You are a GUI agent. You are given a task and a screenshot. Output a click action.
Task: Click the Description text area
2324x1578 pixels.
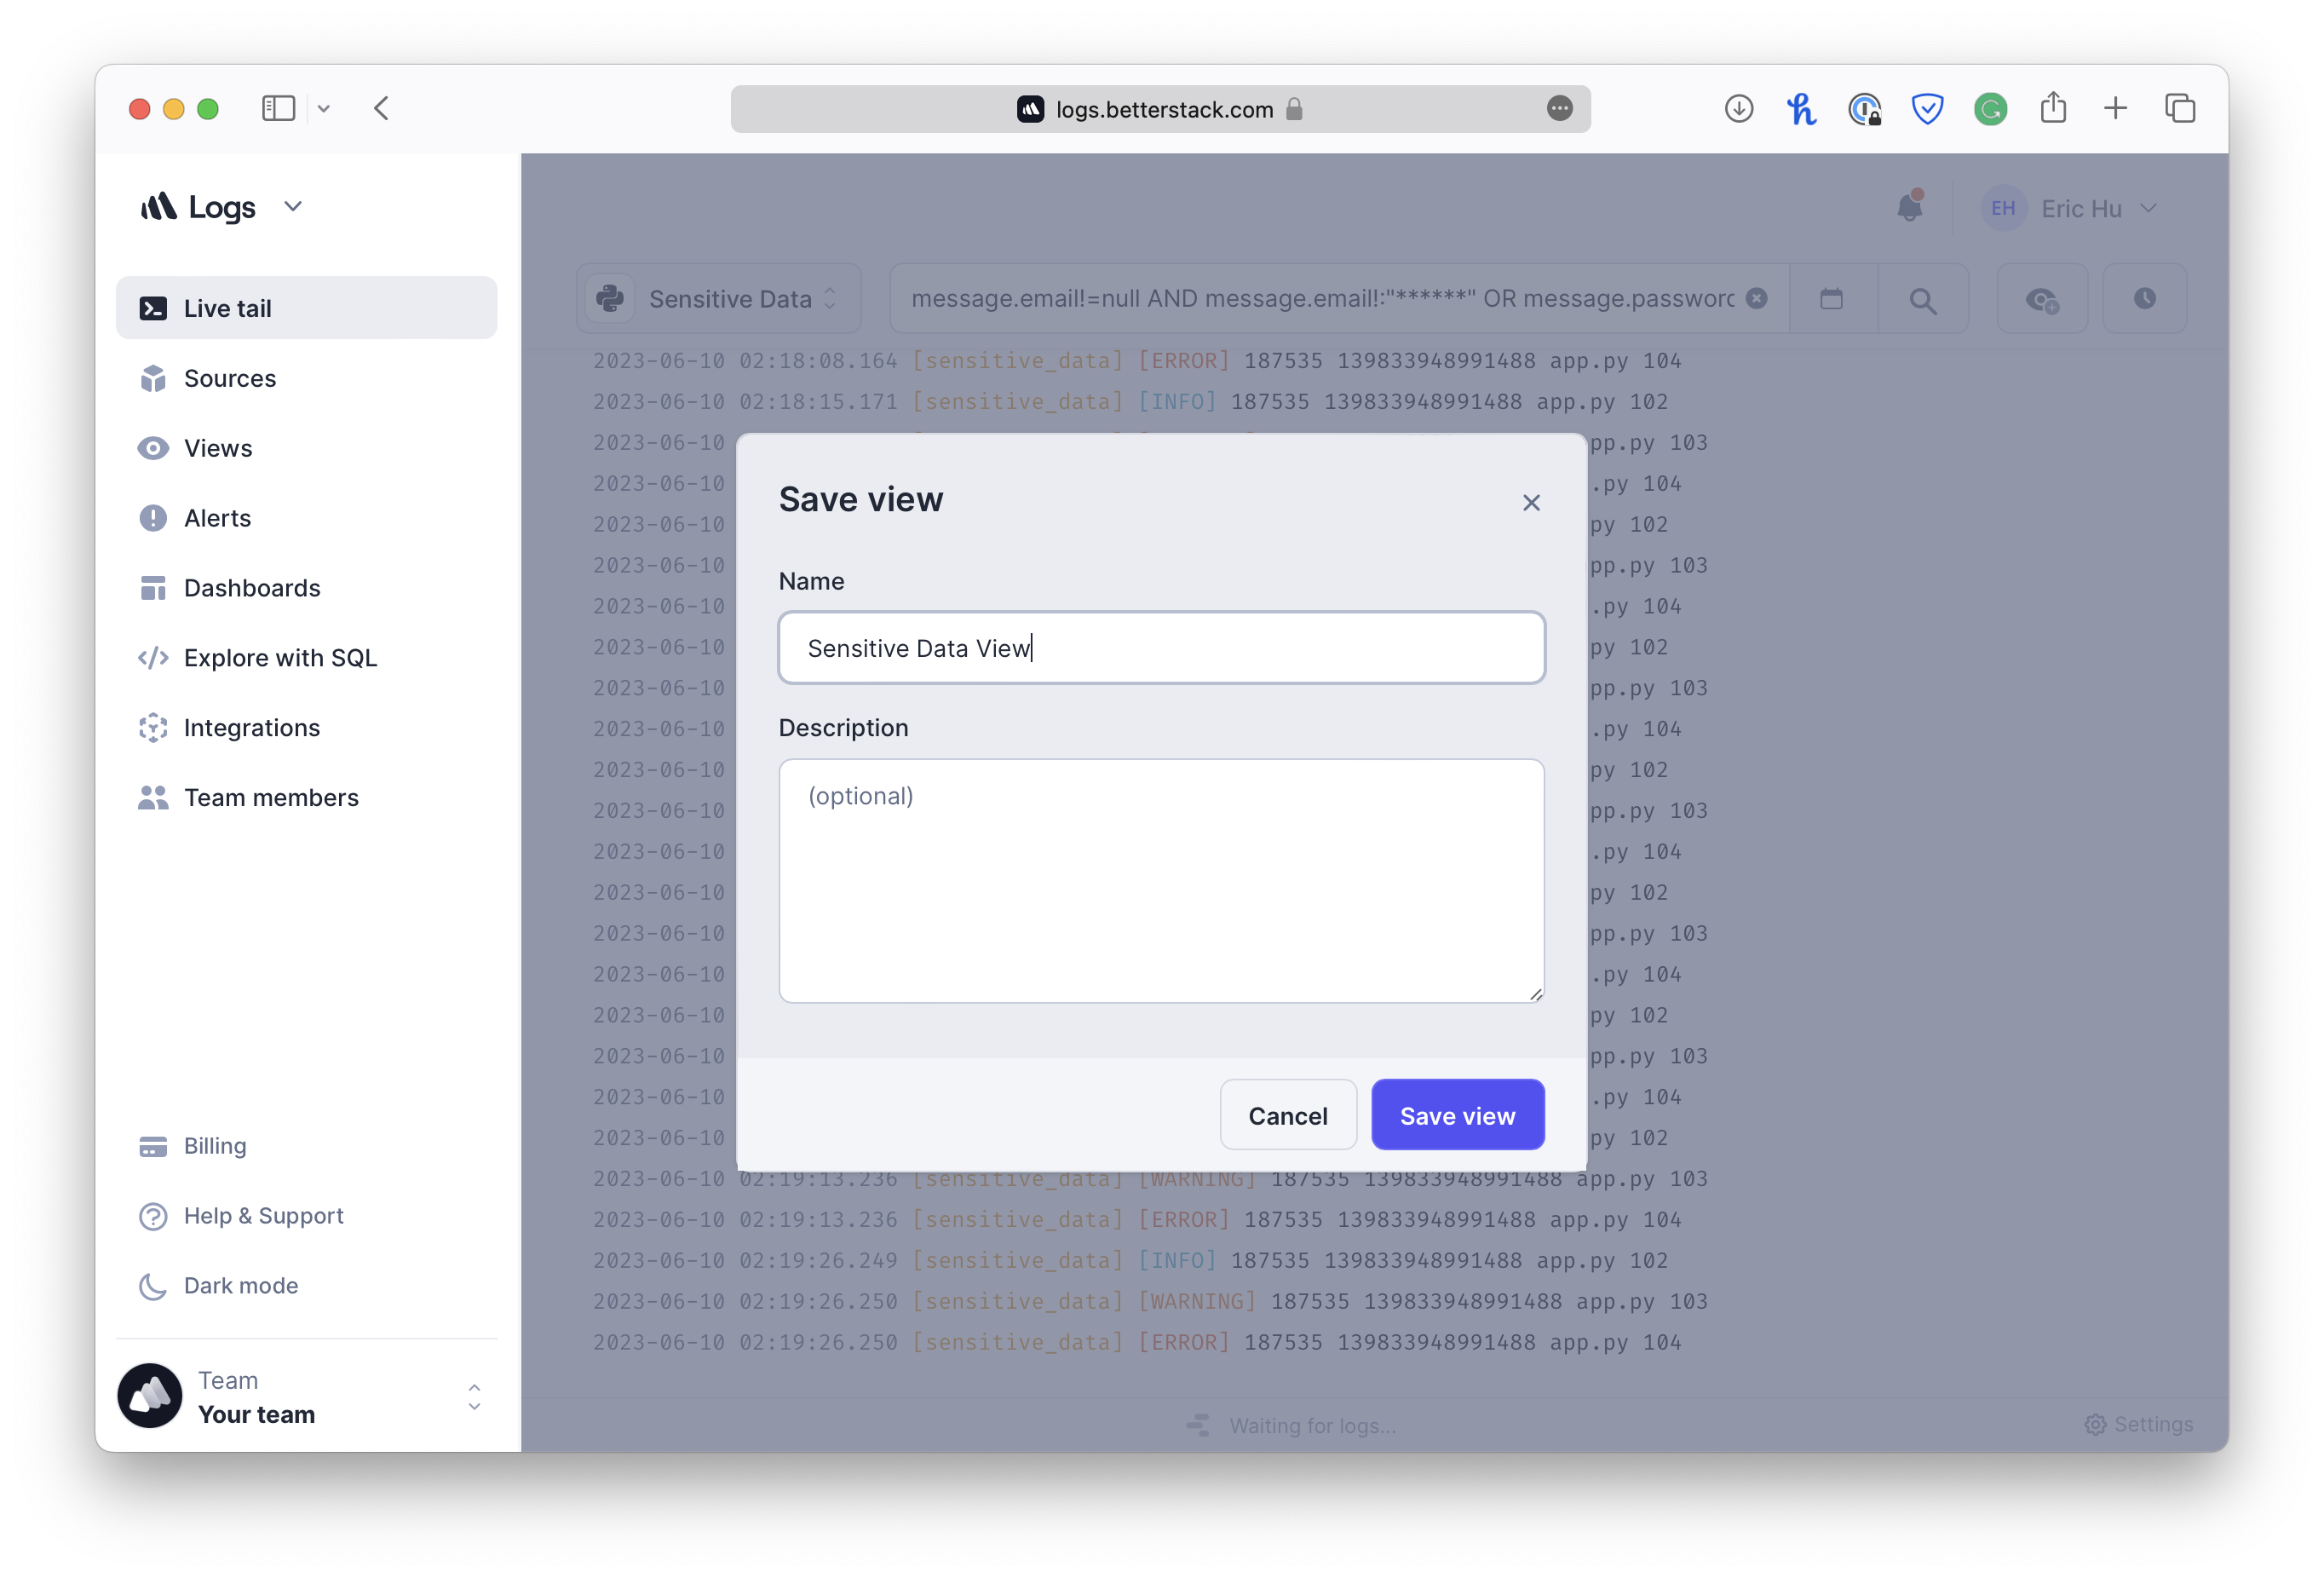coord(1161,881)
